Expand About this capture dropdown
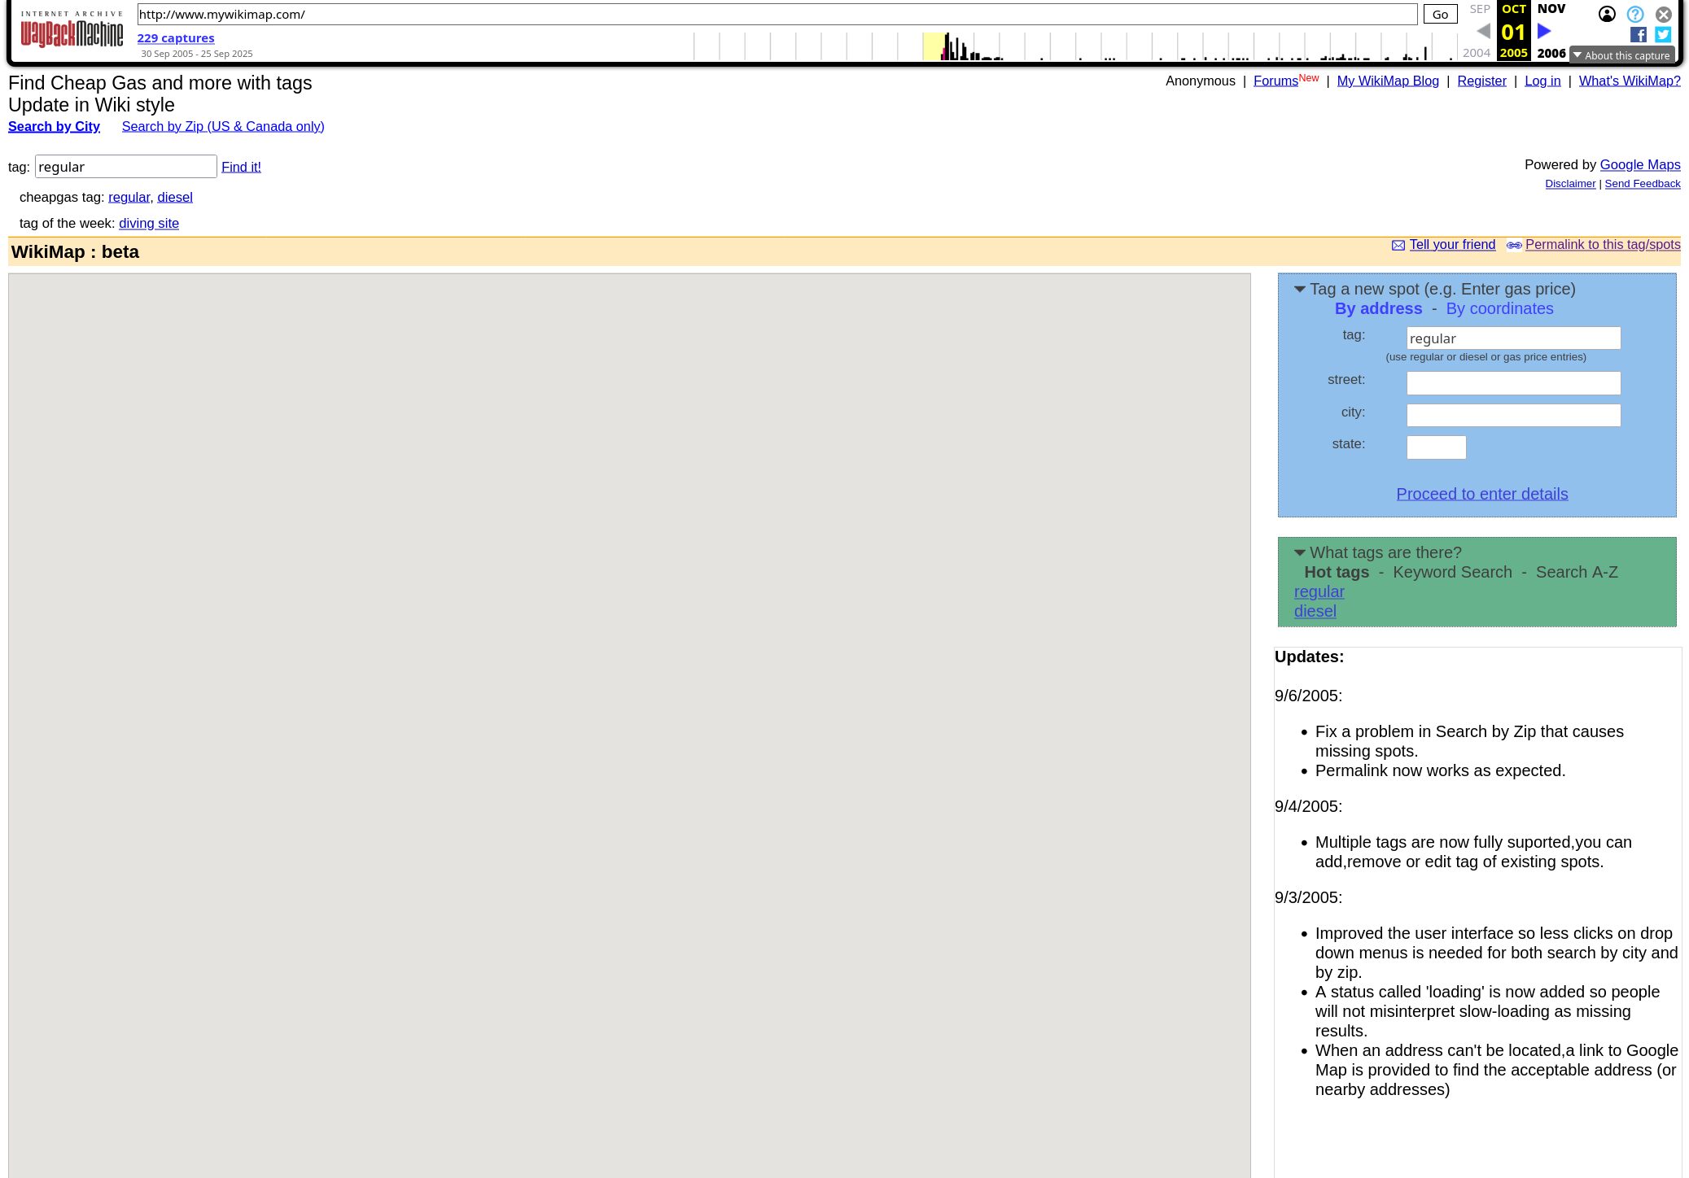Screen dimensions: 1689x1178 coord(1621,55)
